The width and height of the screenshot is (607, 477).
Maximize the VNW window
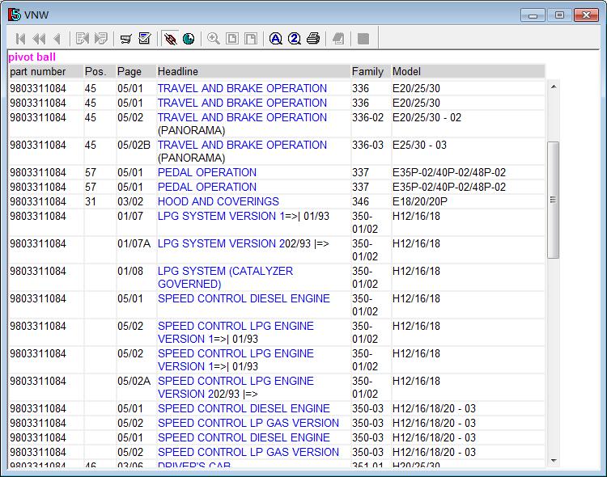tap(559, 15)
